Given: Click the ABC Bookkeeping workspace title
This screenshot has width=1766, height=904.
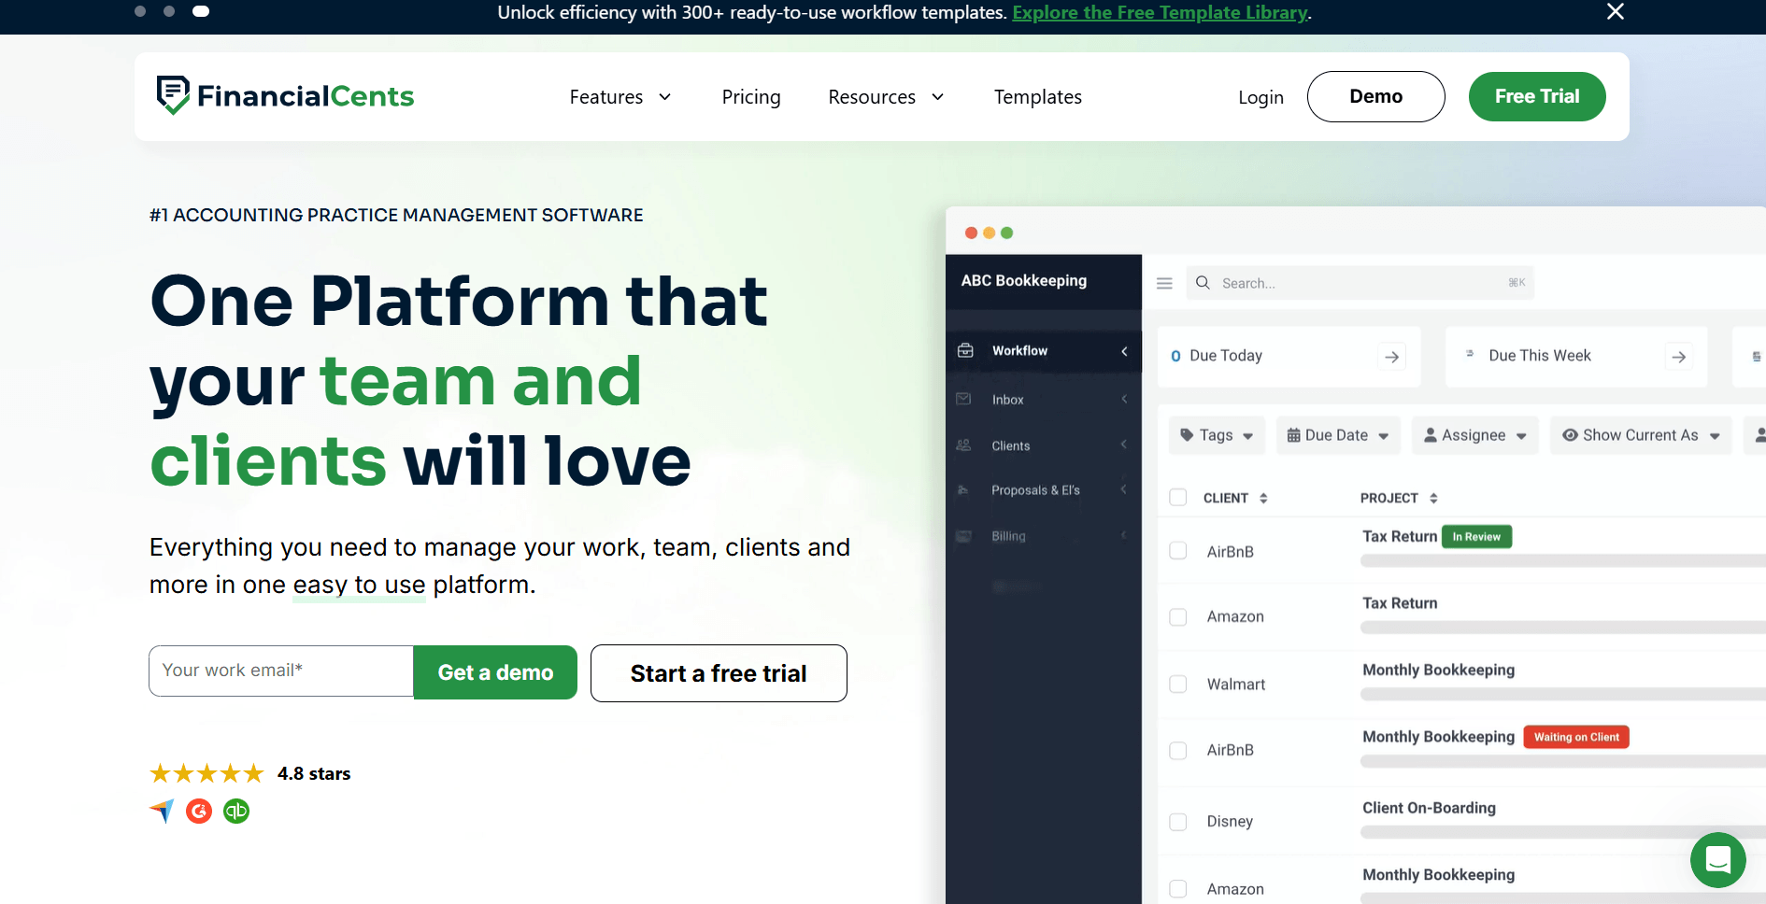Looking at the screenshot, I should (x=1024, y=280).
